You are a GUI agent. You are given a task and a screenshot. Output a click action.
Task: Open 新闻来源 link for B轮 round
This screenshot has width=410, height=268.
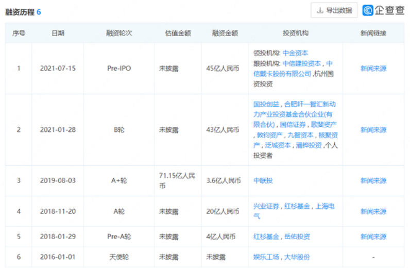tap(373, 130)
